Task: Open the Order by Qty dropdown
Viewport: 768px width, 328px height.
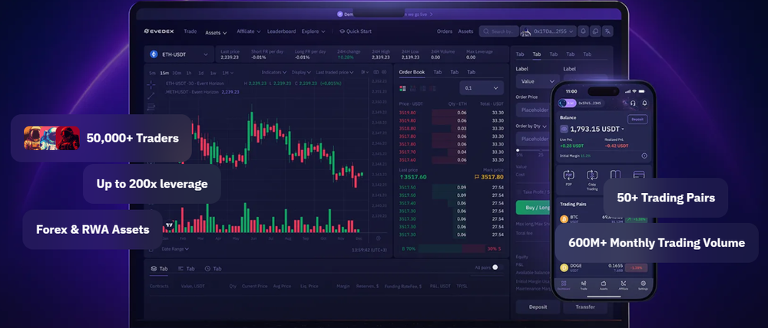Action: 531,126
